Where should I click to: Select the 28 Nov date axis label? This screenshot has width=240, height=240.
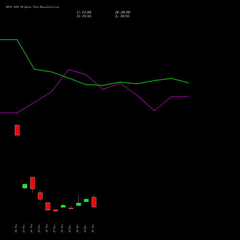point(62,228)
